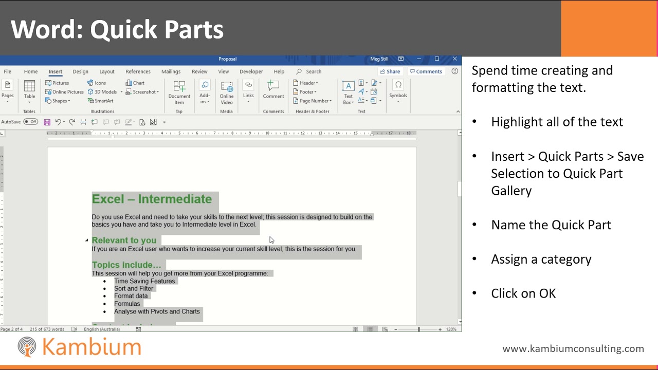
Task: Undo the last action
Action: point(58,122)
